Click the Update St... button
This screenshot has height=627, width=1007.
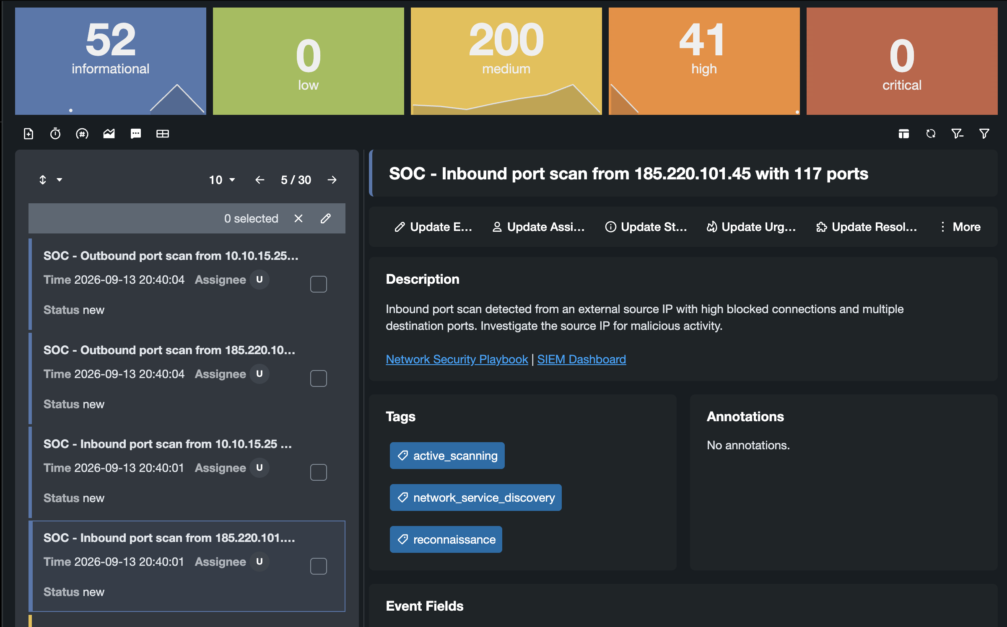tap(646, 227)
